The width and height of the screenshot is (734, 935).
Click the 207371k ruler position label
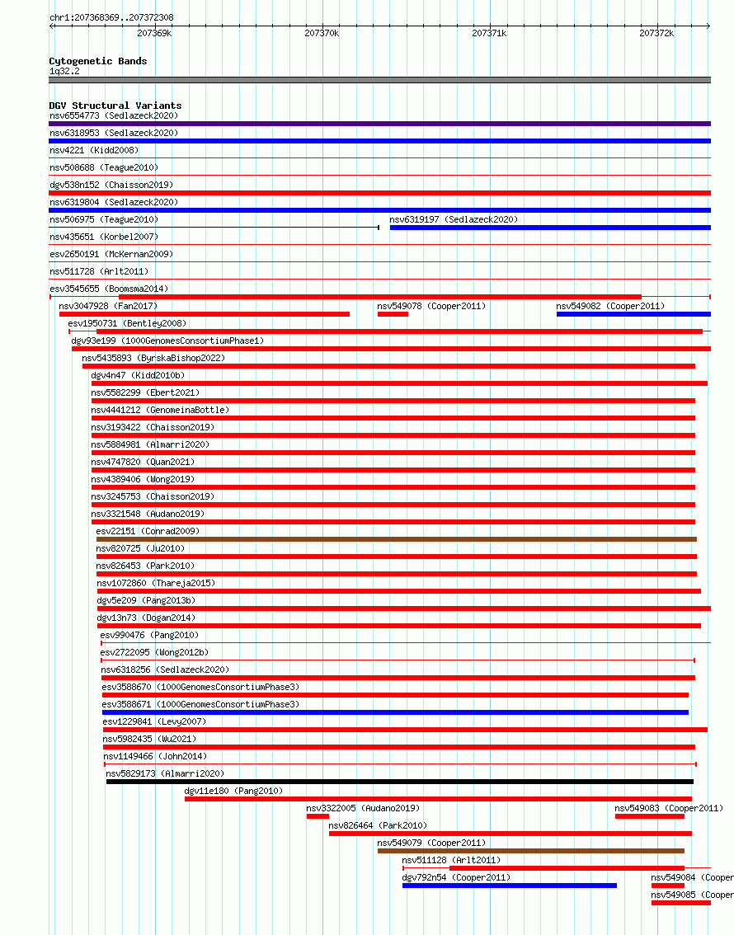pyautogui.click(x=489, y=33)
